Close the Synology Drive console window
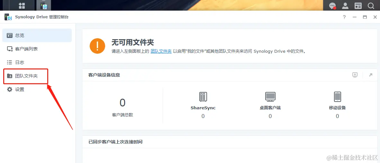 [375, 17]
